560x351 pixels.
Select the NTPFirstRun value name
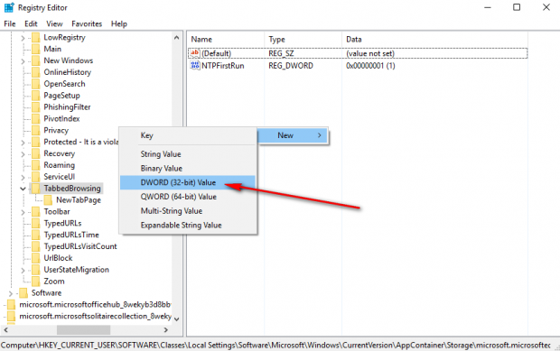(223, 66)
